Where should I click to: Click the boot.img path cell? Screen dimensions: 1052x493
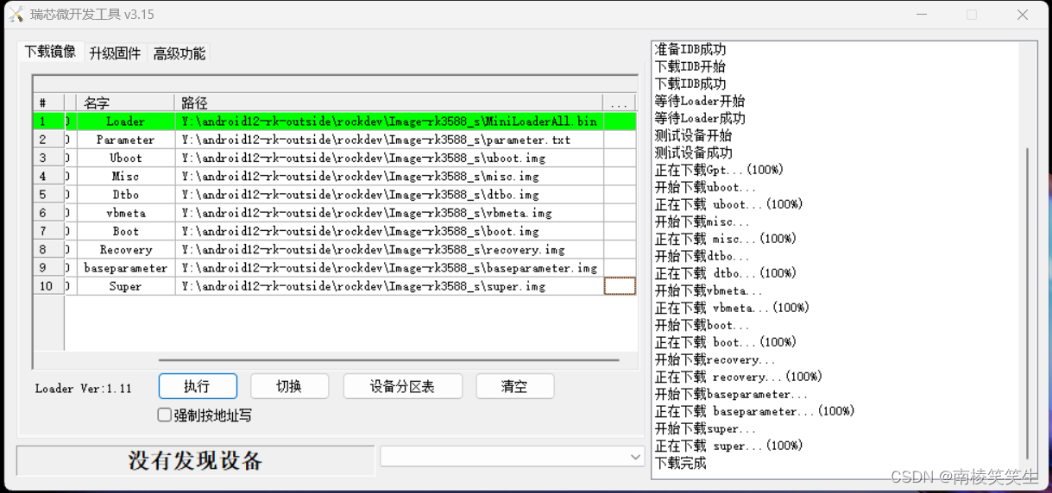click(x=389, y=231)
